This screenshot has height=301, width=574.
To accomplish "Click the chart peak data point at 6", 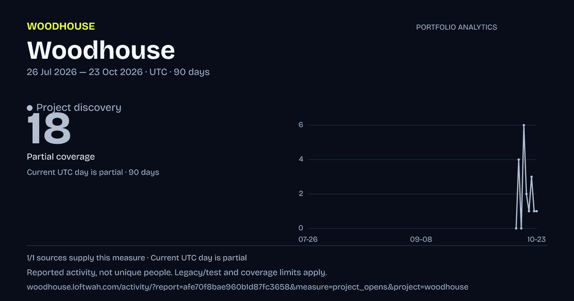I will tap(524, 125).
